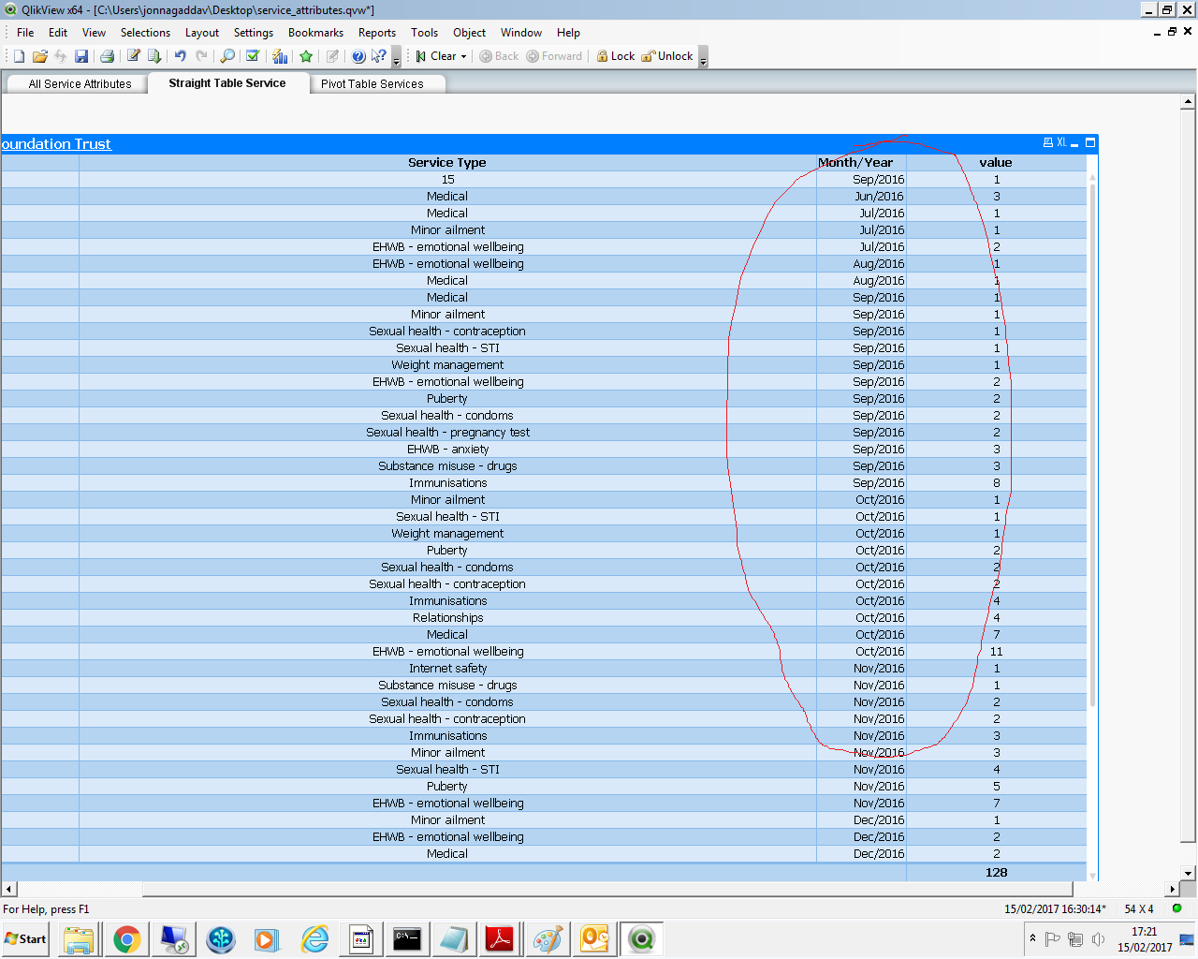Open the Clear dropdown arrow
Viewport: 1198px width, 959px height.
(463, 56)
